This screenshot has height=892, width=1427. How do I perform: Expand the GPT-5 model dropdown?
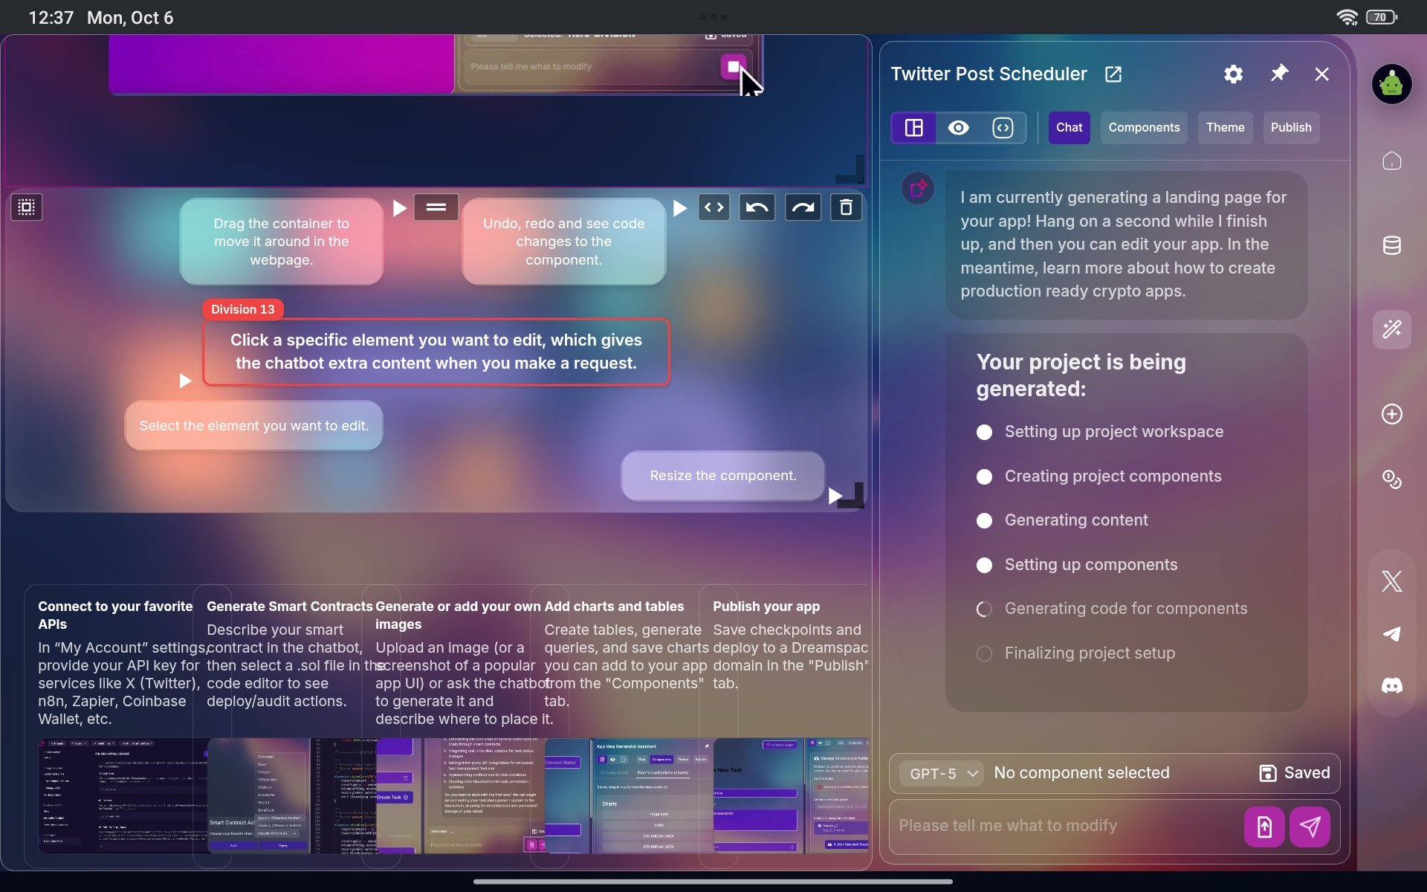[x=941, y=774]
